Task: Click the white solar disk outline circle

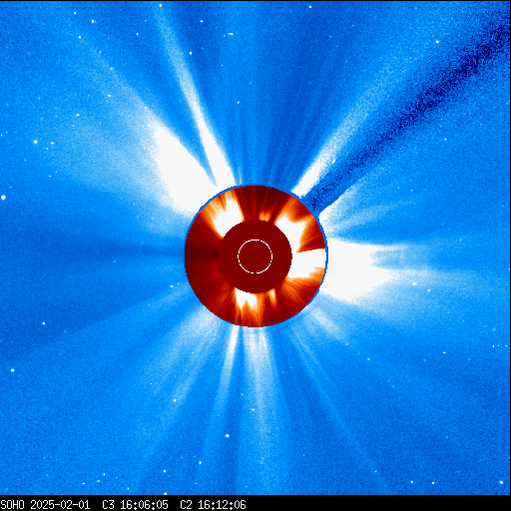Action: (x=255, y=256)
